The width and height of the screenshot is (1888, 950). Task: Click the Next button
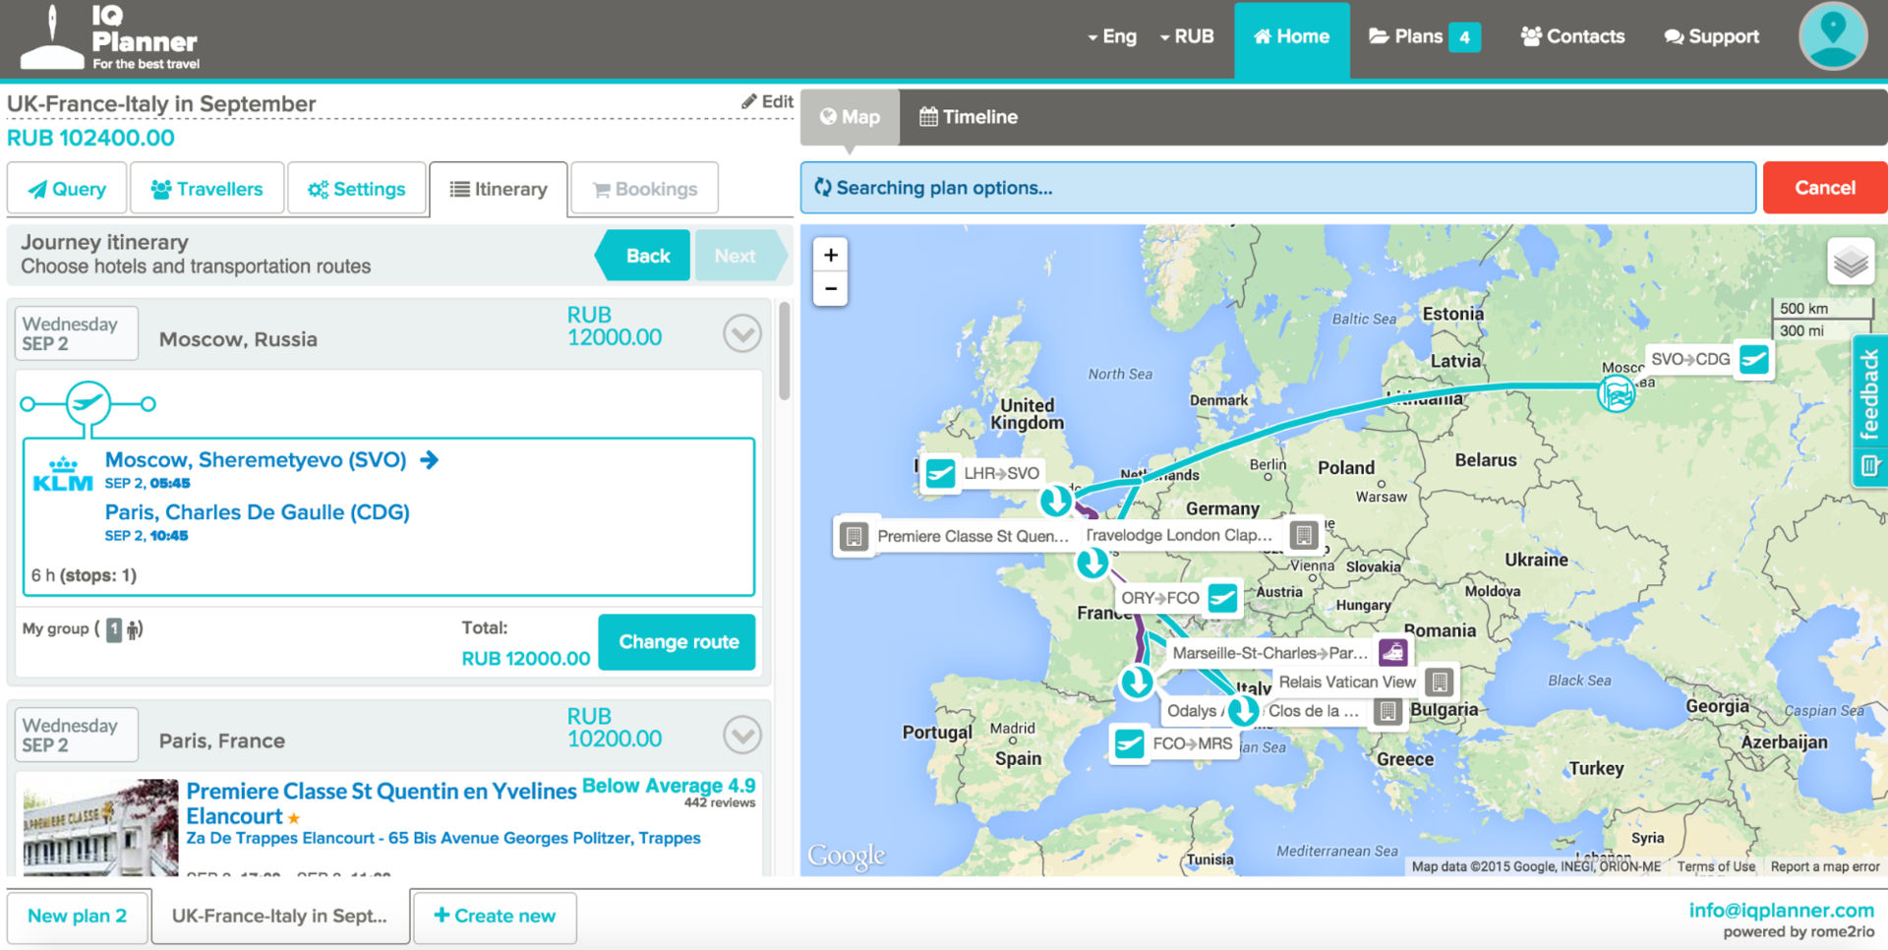click(741, 256)
